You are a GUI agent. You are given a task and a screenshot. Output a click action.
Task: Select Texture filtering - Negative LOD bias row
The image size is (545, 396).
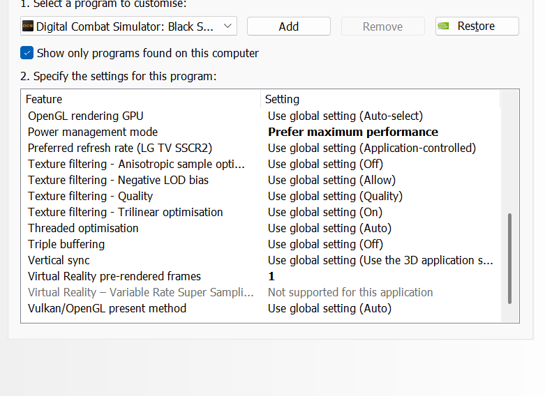(118, 180)
